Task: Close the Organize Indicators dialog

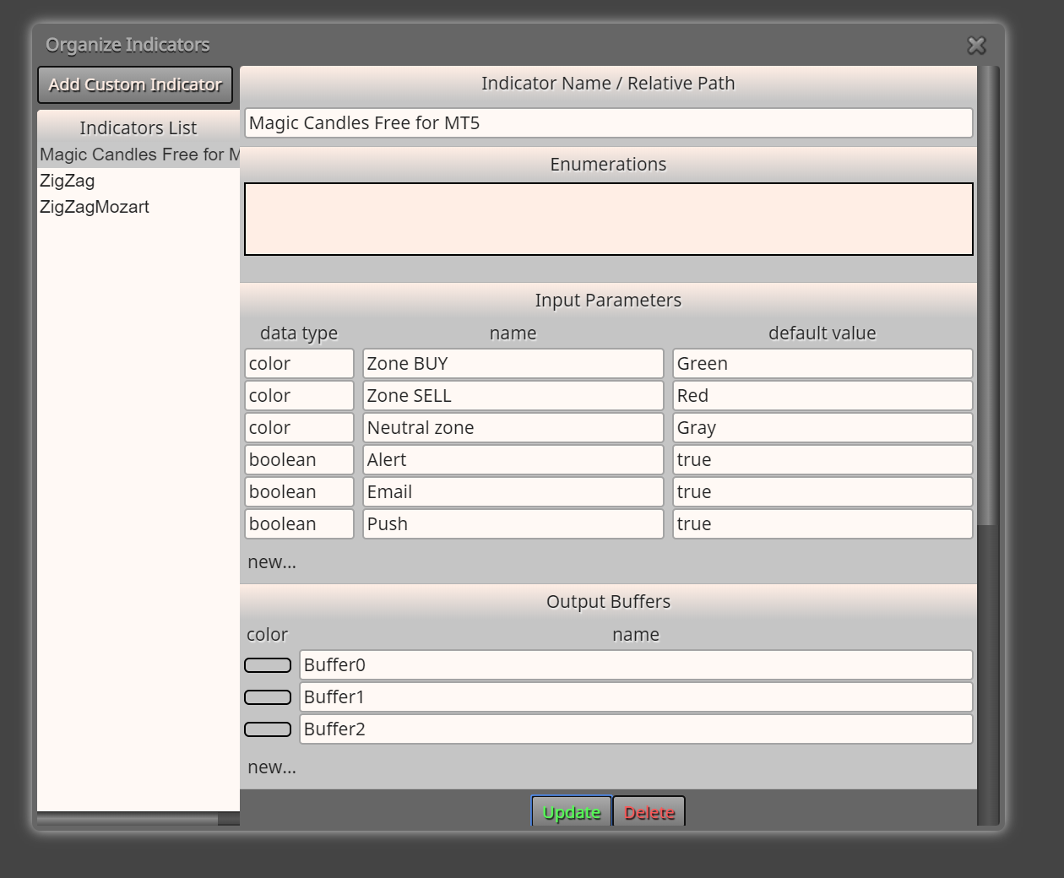Action: click(976, 46)
